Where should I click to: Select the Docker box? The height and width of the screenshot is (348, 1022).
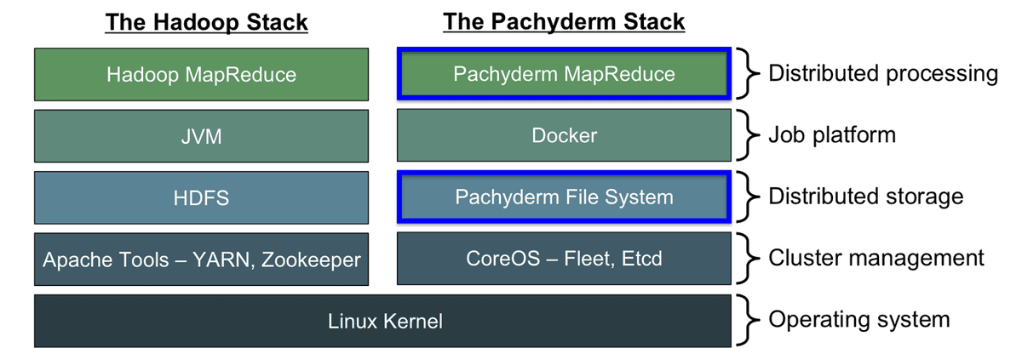564,136
